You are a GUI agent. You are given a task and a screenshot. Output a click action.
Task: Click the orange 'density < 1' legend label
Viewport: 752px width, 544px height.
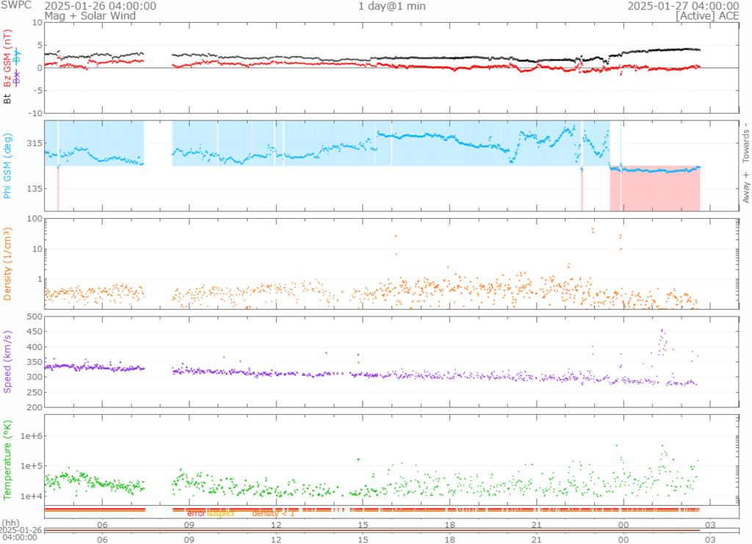(273, 514)
